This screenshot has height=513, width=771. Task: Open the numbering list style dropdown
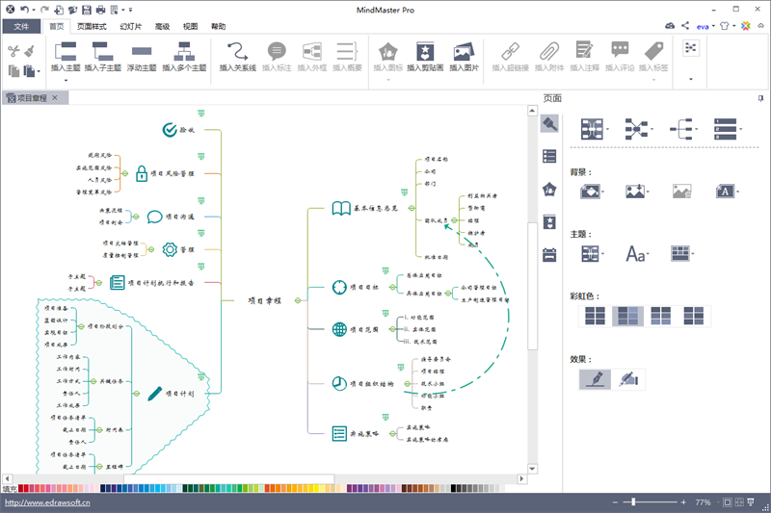(728, 129)
